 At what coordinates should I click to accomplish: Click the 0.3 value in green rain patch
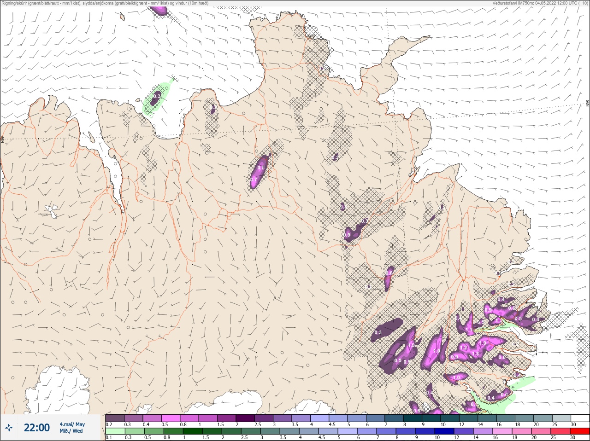pyautogui.click(x=157, y=96)
